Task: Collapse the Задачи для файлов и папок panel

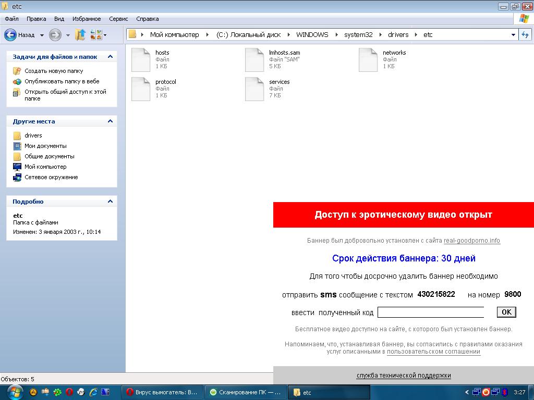Action: click(x=110, y=57)
